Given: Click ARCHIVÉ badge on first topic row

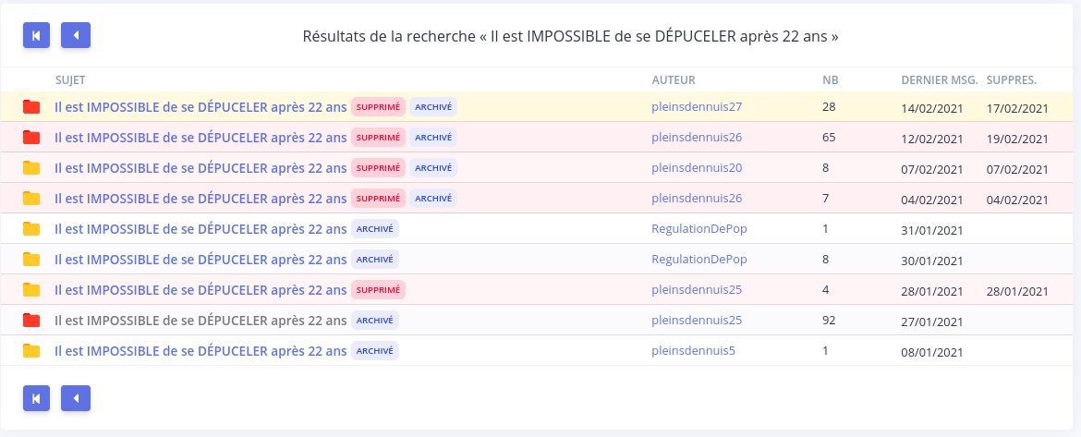Looking at the screenshot, I should pos(433,107).
